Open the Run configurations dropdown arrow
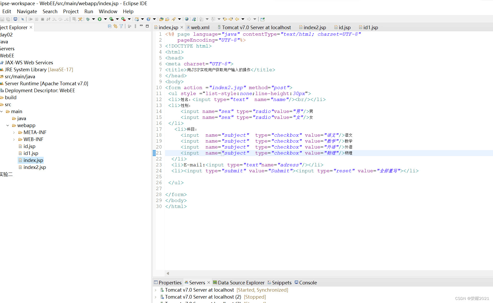 (105, 19)
